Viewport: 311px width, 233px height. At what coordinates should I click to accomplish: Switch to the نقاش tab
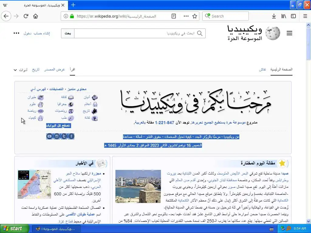point(262,69)
